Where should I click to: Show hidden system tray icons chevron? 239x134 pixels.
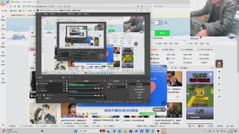pos(206,131)
